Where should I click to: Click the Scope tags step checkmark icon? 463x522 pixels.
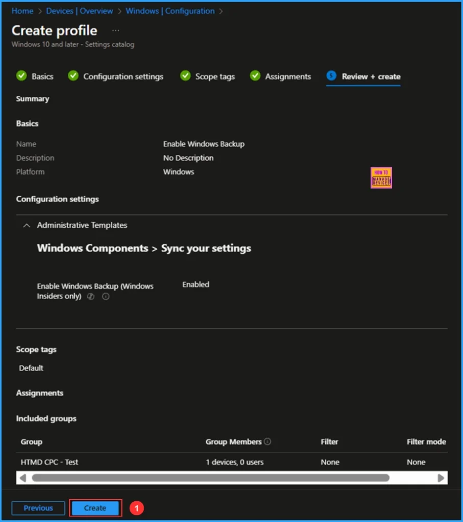tap(185, 76)
